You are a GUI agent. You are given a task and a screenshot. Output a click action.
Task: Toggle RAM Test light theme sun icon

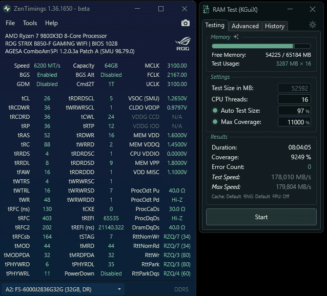tap(313, 25)
